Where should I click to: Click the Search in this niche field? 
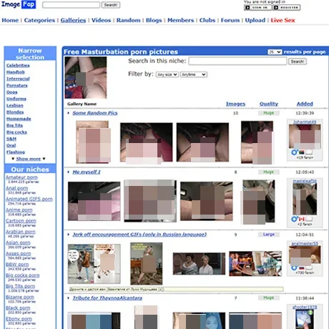click(x=237, y=62)
